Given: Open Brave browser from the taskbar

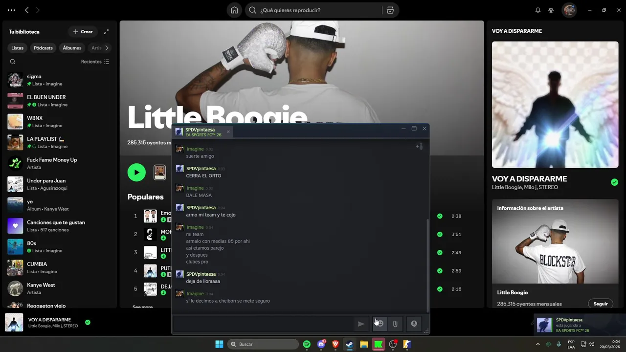Looking at the screenshot, I should [335, 344].
